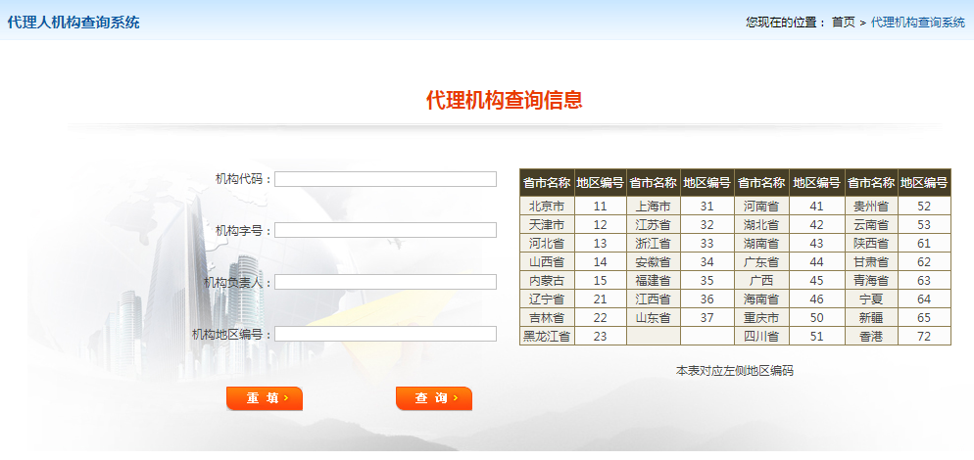974x460 pixels.
Task: Click the 辽宁省 cell
Action: (547, 299)
